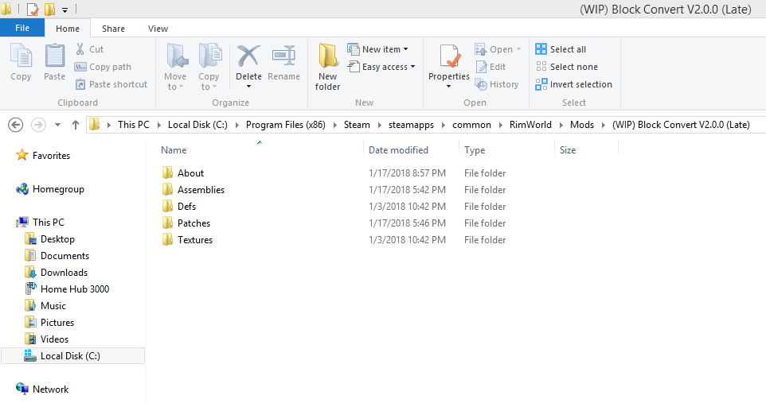Open the New item dropdown

point(377,49)
